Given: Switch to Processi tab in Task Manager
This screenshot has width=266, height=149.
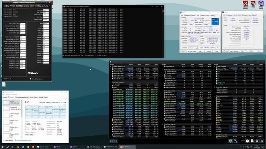Looking at the screenshot, I should 5,97.
